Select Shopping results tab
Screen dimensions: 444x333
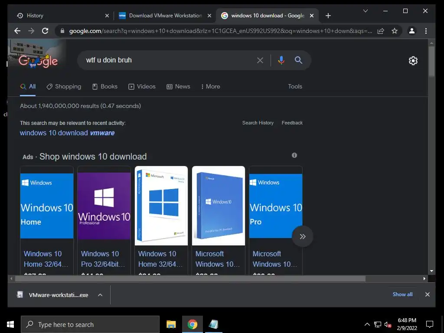tap(64, 86)
